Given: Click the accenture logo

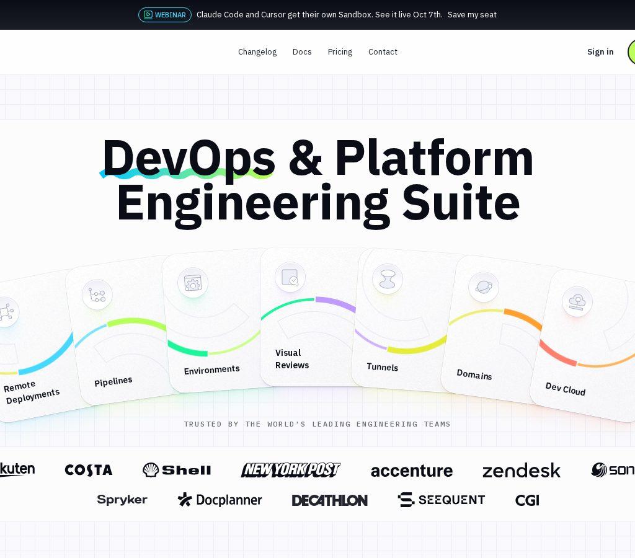Looking at the screenshot, I should click(412, 471).
